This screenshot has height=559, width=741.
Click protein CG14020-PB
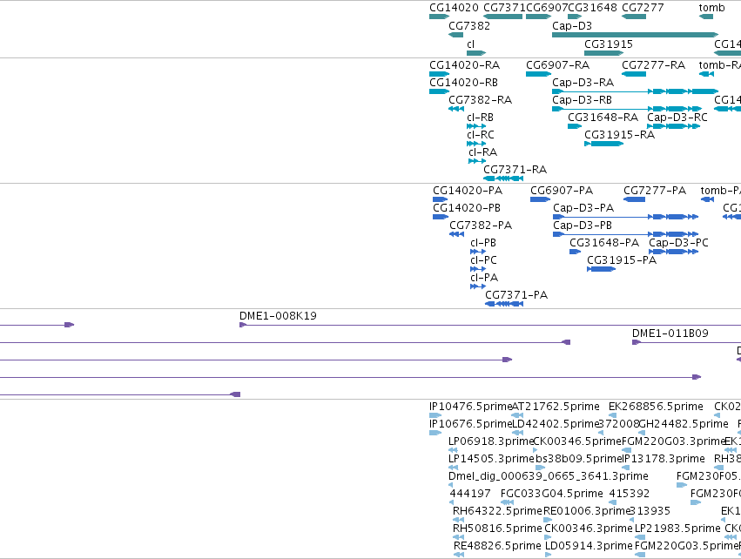(x=467, y=208)
